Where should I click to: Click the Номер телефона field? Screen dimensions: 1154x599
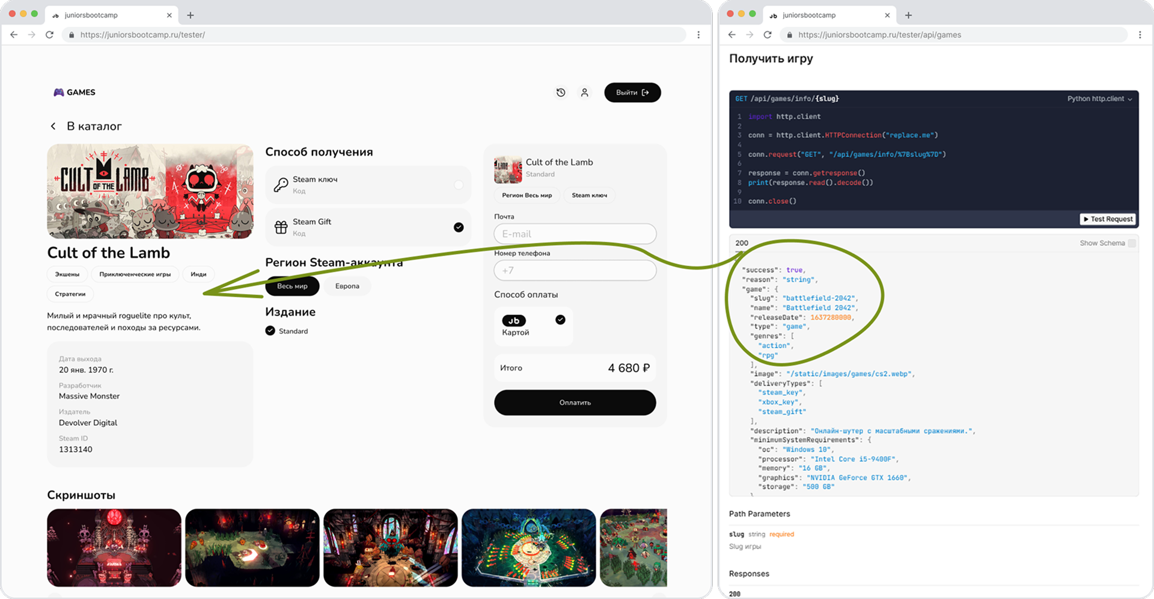click(575, 271)
